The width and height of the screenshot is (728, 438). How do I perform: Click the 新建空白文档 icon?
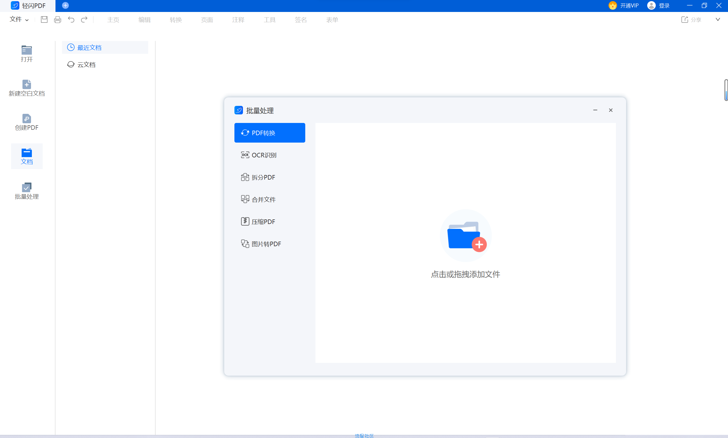click(x=26, y=85)
